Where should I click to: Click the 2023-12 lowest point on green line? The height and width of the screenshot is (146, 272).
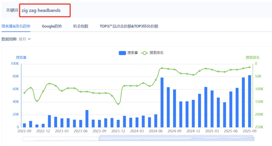(118, 104)
